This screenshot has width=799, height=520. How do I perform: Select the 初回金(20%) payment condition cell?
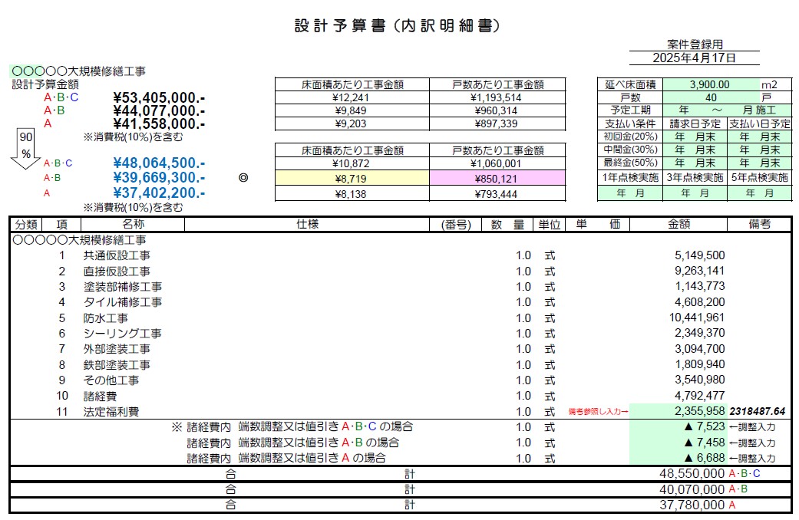click(632, 137)
